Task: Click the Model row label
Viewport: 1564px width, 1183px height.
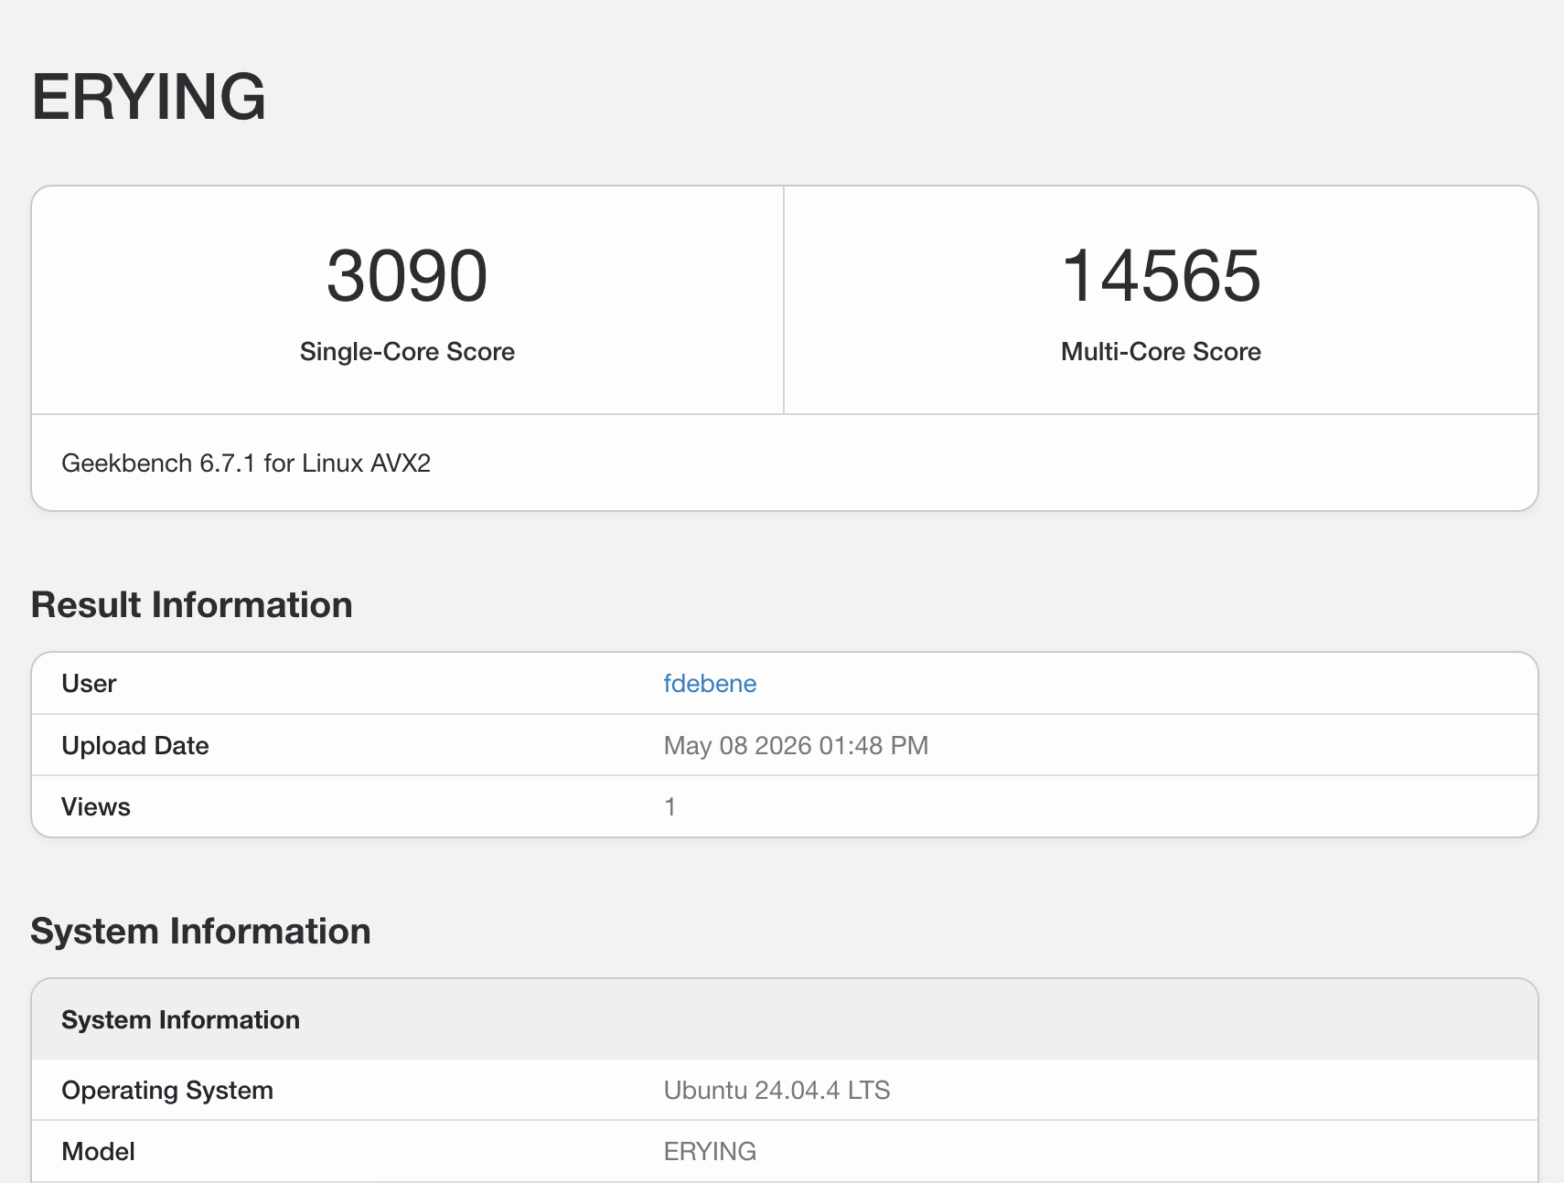Action: 98,1152
